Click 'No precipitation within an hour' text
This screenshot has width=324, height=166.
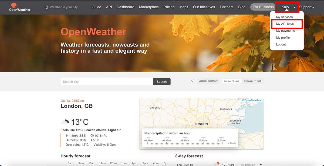pos(168,133)
